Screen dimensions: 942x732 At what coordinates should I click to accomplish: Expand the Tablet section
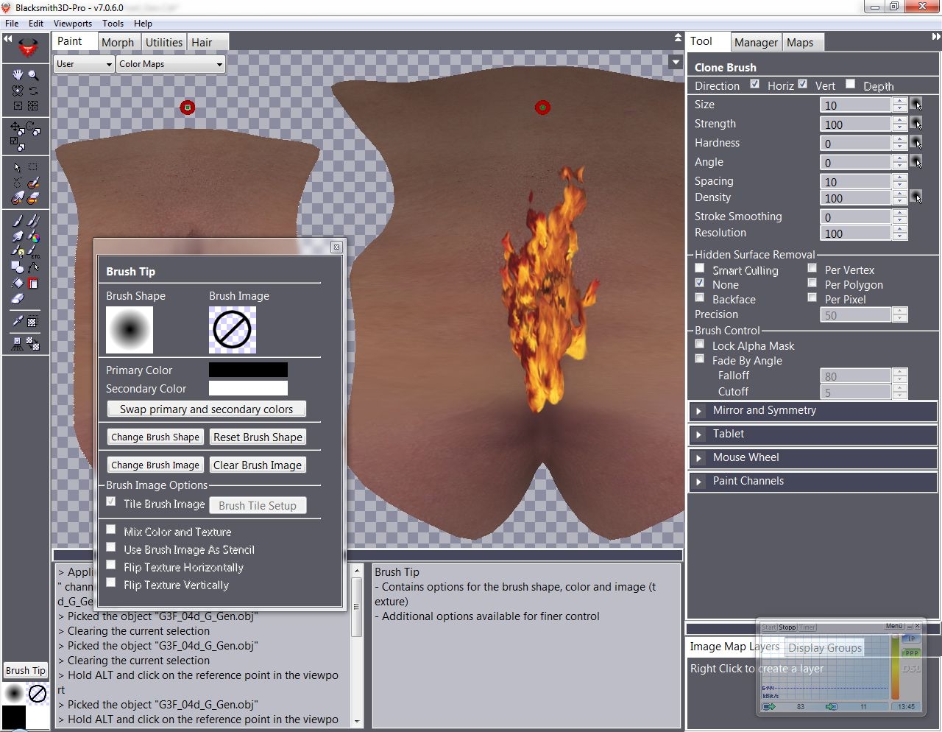[x=812, y=434]
